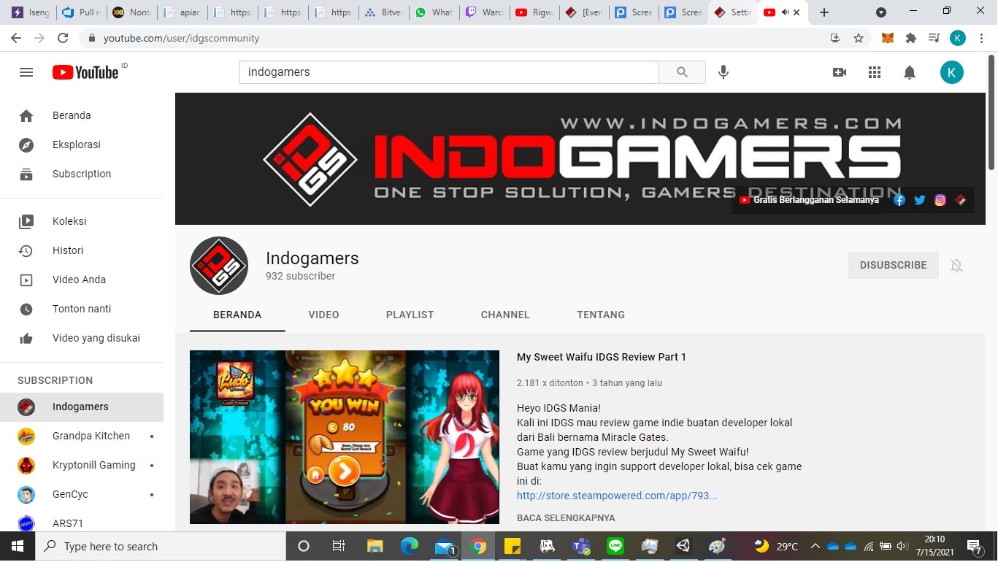Viewport: 998px width, 562px height.
Task: Show hidden system tray icons chevron
Action: coord(815,546)
